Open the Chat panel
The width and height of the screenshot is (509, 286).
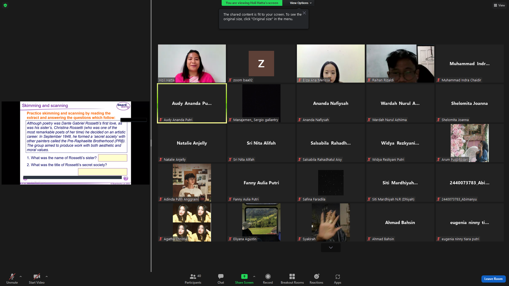[x=221, y=279]
